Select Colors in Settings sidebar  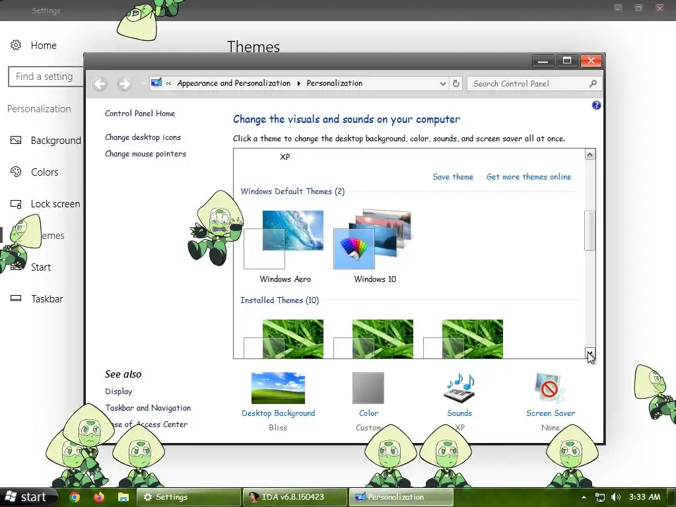[44, 172]
